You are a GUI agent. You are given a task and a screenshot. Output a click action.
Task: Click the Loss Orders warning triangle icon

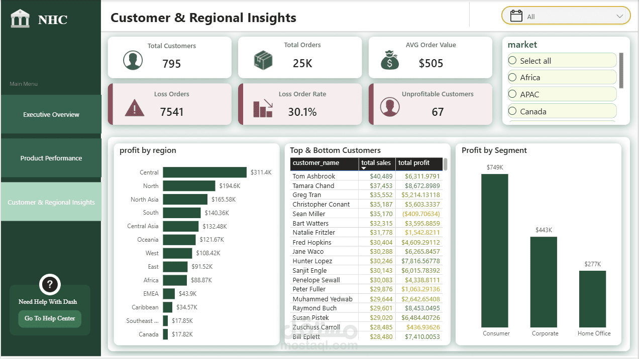134,107
